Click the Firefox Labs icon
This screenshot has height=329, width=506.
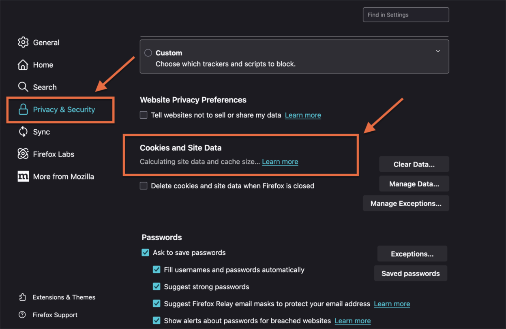23,154
